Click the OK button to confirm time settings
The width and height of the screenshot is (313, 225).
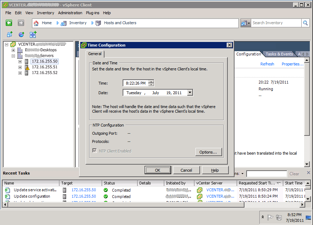click(157, 170)
